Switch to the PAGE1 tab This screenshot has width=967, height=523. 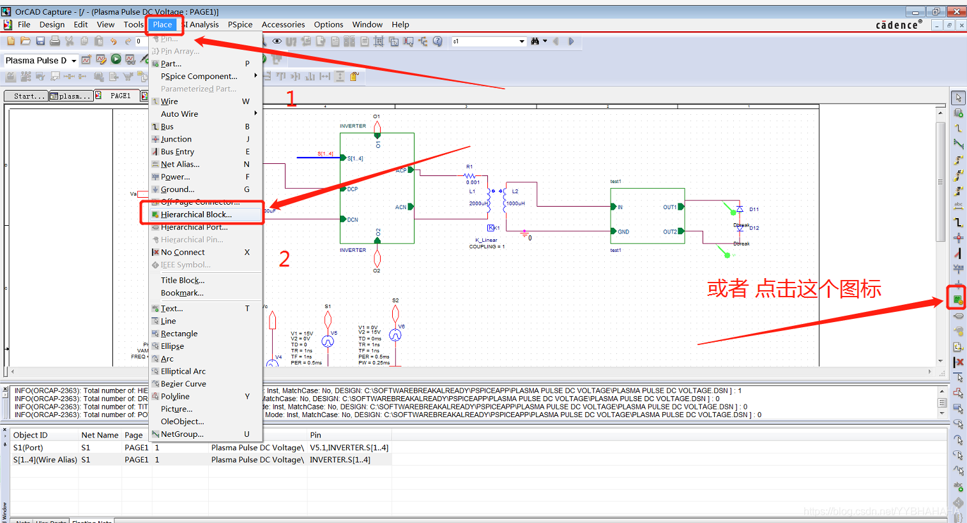pyautogui.click(x=120, y=96)
